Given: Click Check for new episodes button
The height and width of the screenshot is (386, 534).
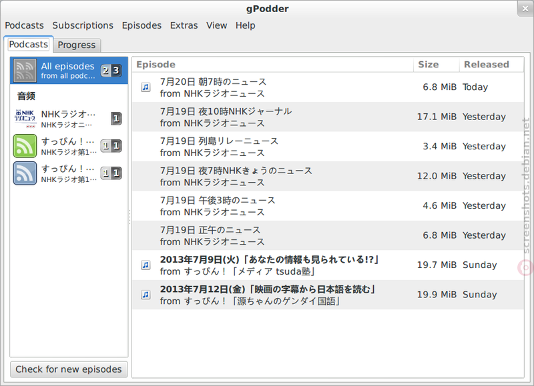Looking at the screenshot, I should (x=69, y=369).
